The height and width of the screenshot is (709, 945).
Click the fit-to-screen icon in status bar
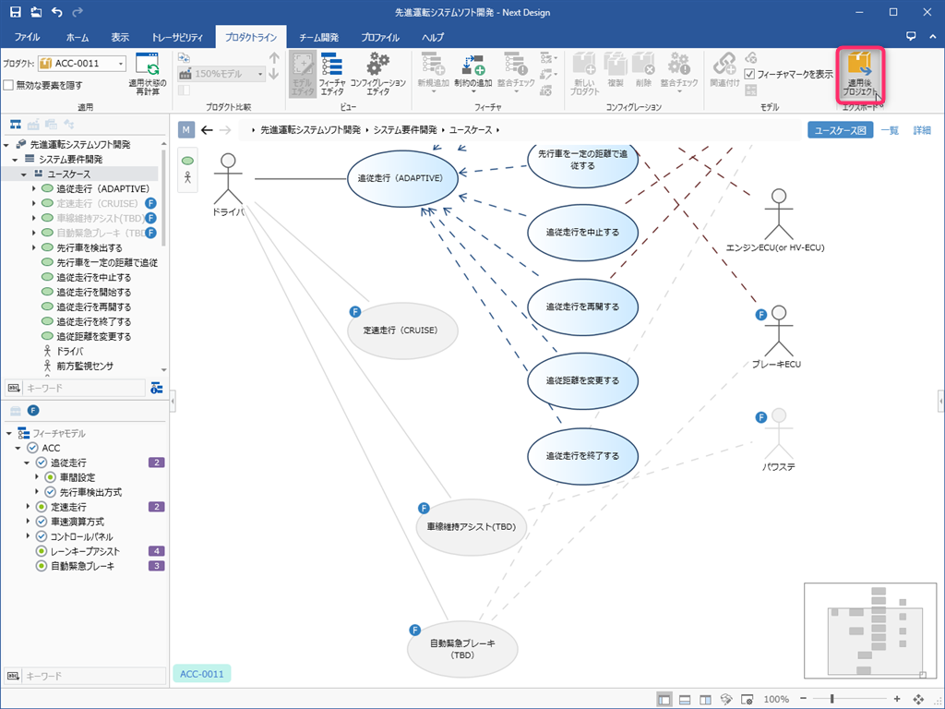pyautogui.click(x=917, y=699)
